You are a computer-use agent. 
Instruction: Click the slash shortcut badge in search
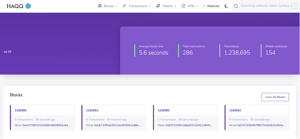click(295, 6)
